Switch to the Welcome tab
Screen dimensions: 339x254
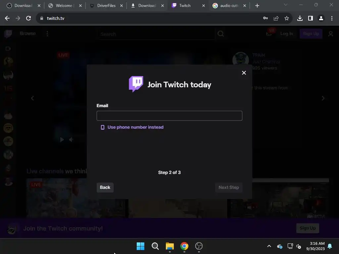coord(61,6)
